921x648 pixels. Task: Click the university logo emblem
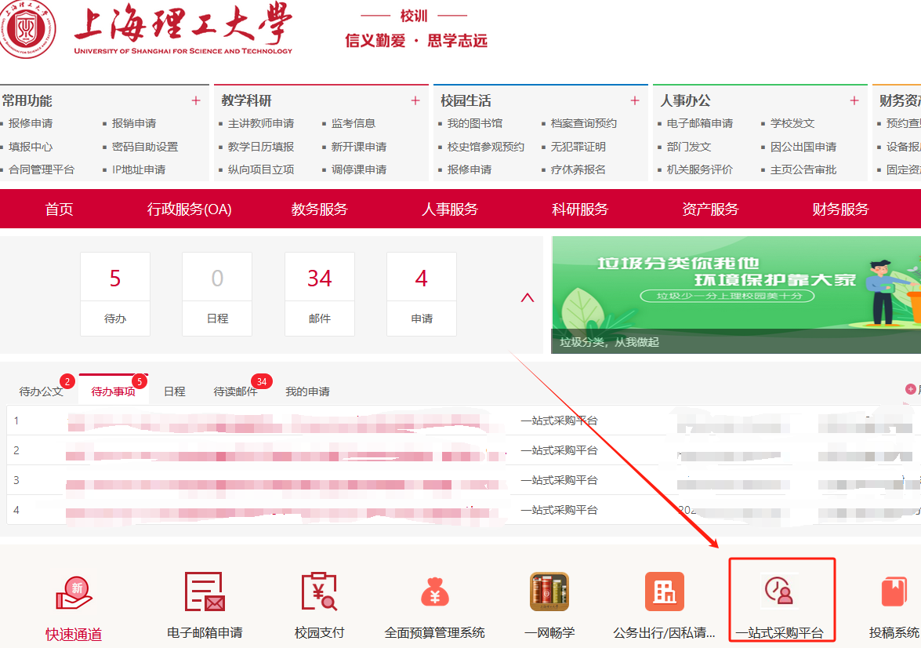point(29,31)
